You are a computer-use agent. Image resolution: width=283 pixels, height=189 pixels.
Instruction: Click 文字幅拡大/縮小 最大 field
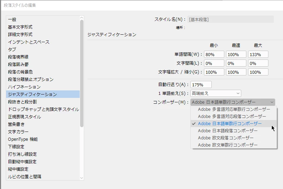258,72
